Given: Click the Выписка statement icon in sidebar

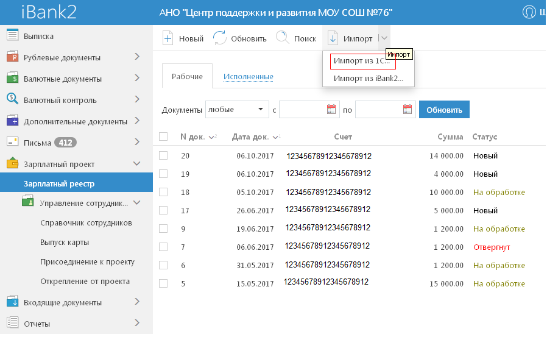Looking at the screenshot, I should [x=12, y=35].
